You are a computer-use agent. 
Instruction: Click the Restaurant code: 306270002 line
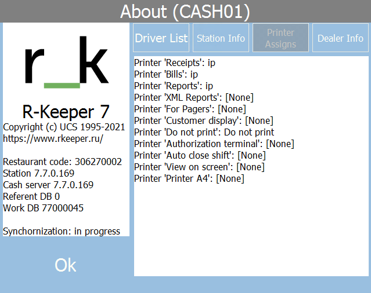click(63, 162)
